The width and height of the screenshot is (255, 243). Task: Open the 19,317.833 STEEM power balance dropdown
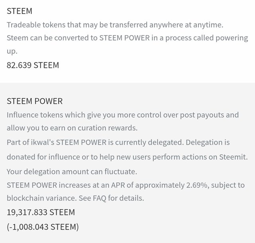click(41, 212)
